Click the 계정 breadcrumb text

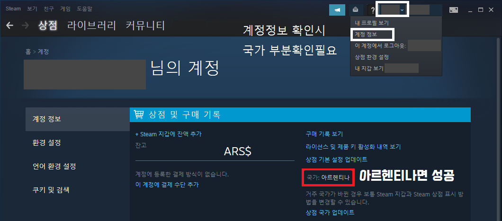(43, 52)
